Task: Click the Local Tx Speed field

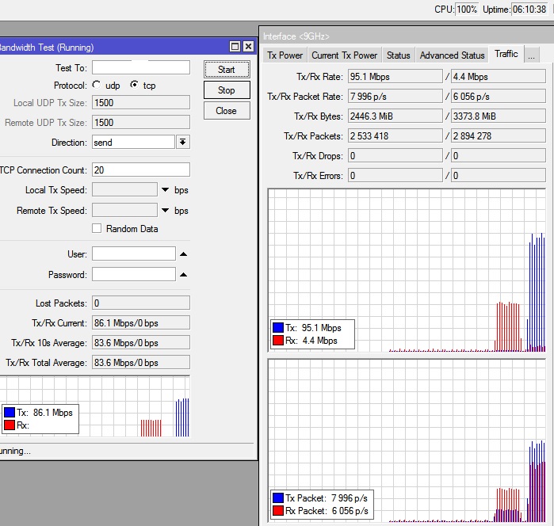Action: coord(124,189)
